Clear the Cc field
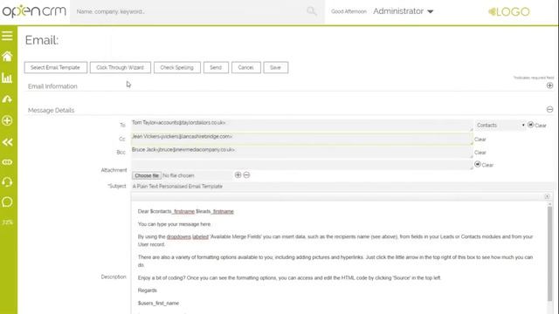This screenshot has width=559, height=314. (480, 140)
